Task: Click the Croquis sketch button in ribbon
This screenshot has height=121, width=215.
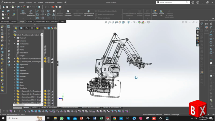Action: click(23, 12)
